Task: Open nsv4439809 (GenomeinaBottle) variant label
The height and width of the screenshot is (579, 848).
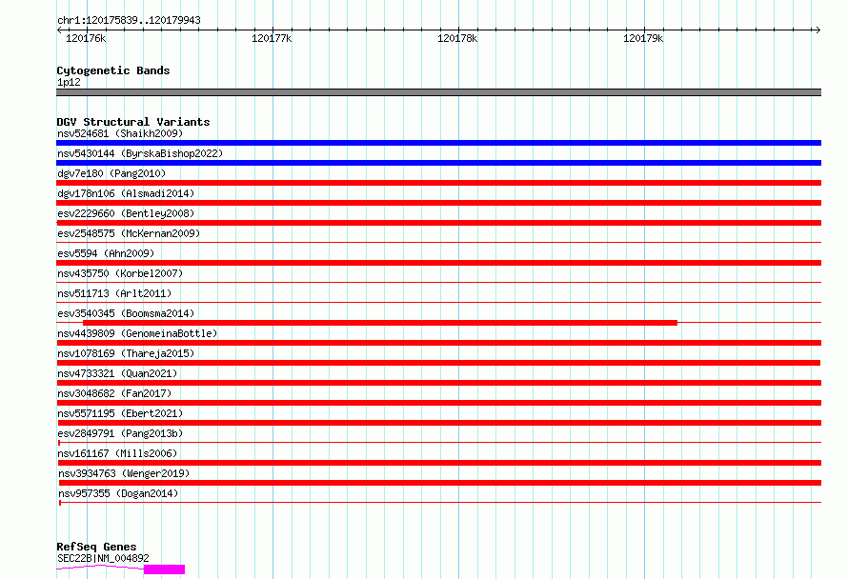Action: coord(137,333)
